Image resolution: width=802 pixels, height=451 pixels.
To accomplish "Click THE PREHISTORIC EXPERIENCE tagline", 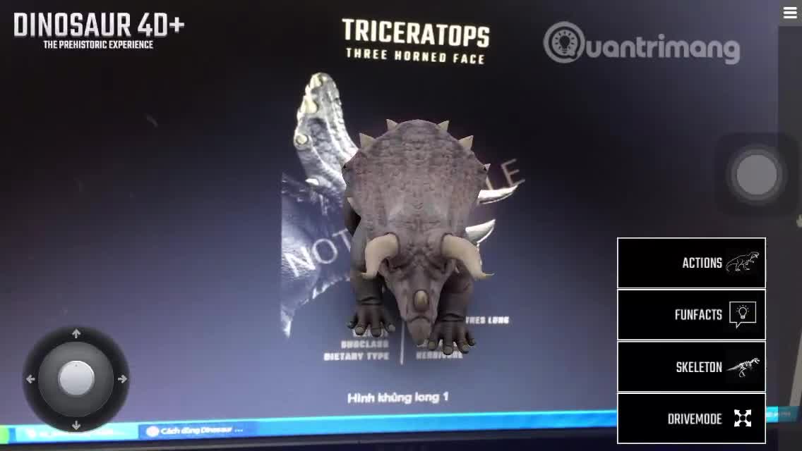I will (98, 45).
